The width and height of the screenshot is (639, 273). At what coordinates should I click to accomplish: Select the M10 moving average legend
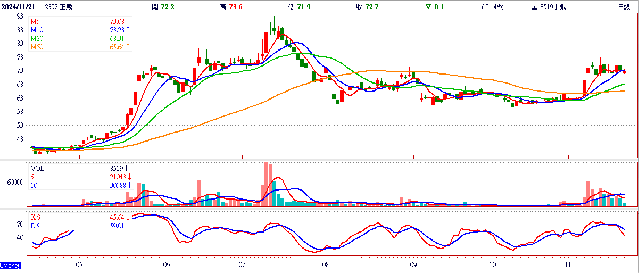(36, 30)
